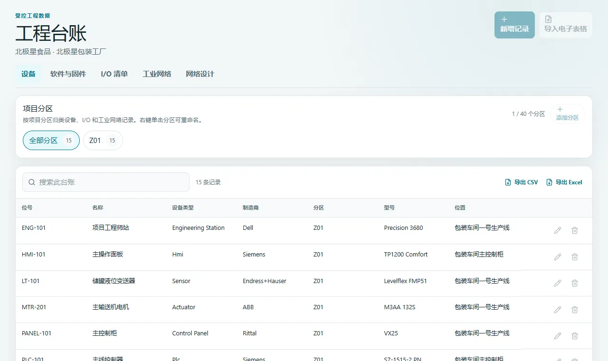Edit the HMI-101 row via pencil icon
608x361 pixels.
pos(558,257)
